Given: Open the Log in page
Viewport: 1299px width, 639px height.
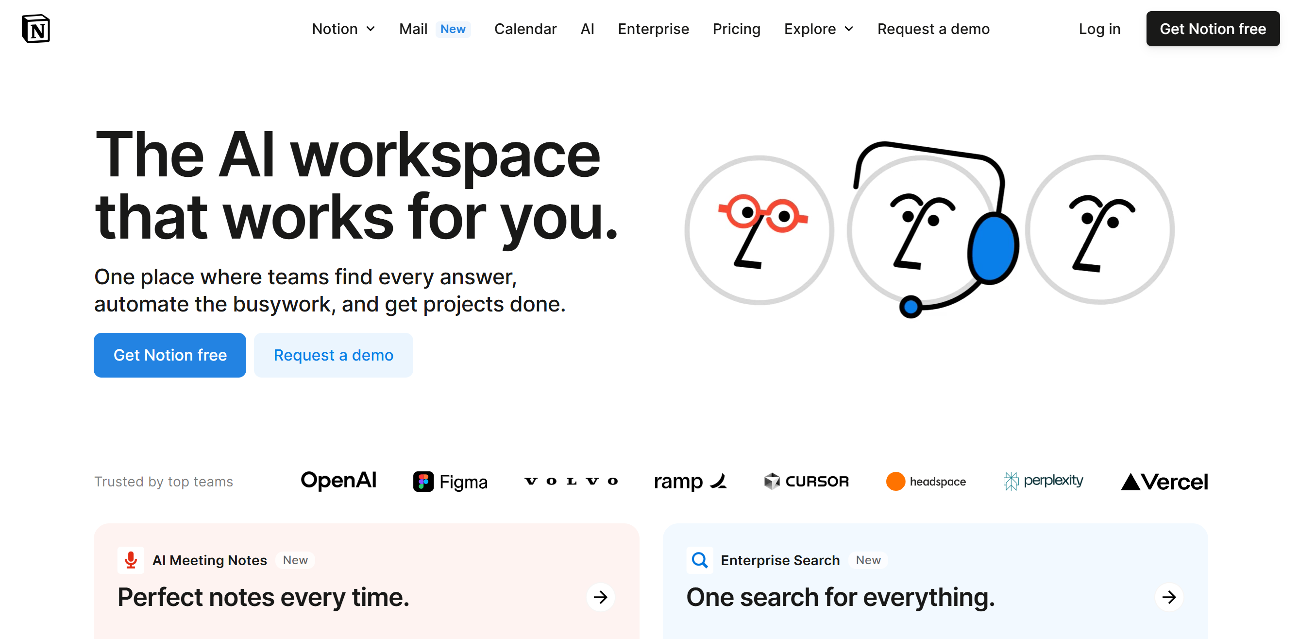Looking at the screenshot, I should (1099, 29).
